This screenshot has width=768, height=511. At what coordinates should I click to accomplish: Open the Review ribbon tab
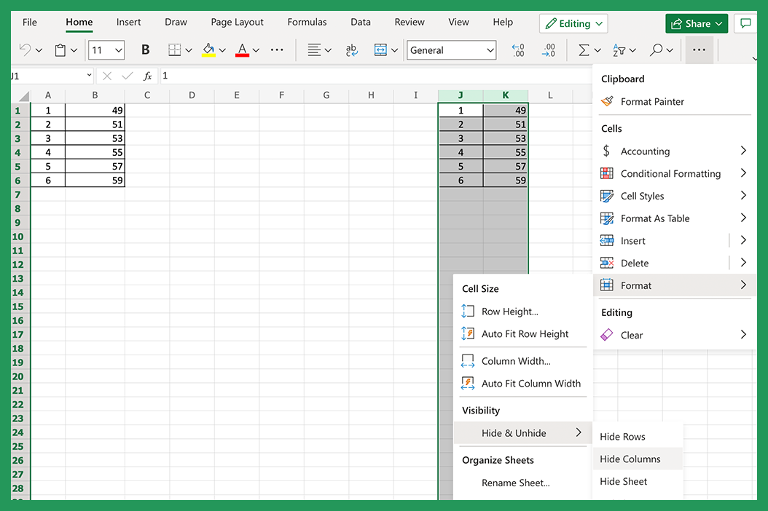coord(409,22)
